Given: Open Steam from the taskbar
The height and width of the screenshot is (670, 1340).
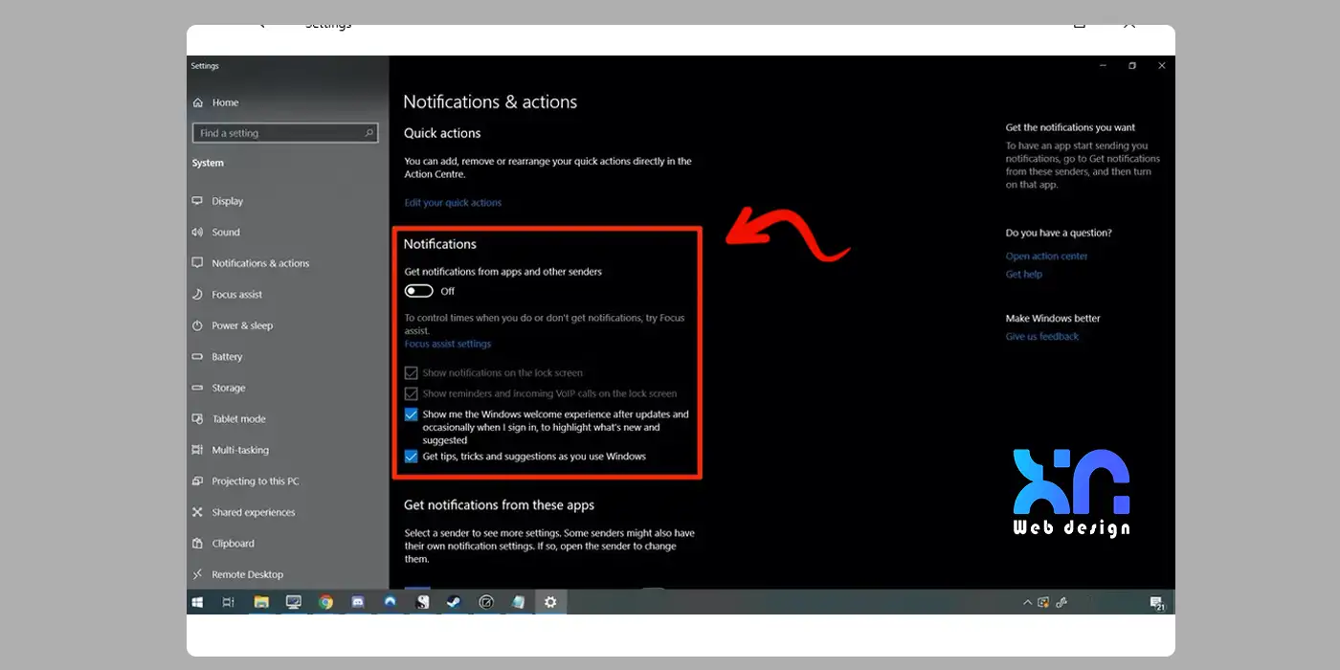Looking at the screenshot, I should 454,602.
